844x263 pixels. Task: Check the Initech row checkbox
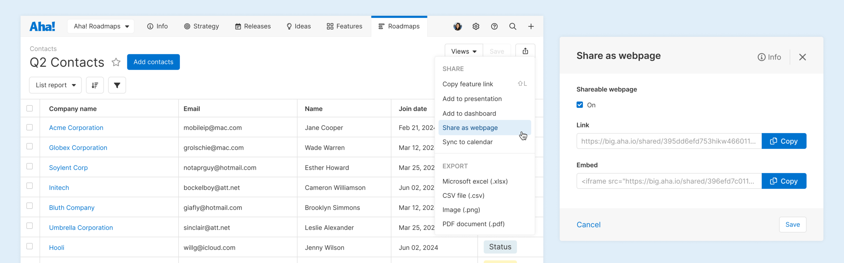(x=30, y=186)
